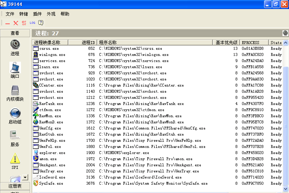Select IceSword.exe sword icon

35,177
